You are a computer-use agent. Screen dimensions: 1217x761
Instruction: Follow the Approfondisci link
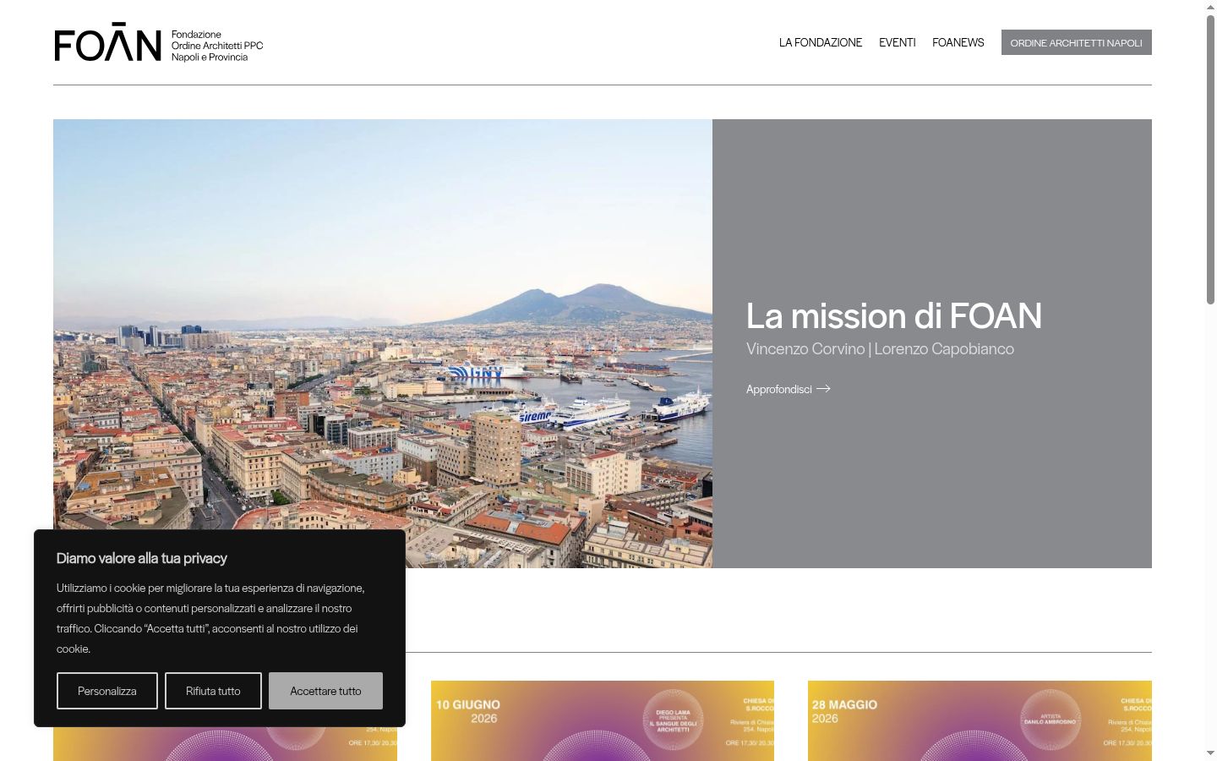pyautogui.click(x=789, y=389)
